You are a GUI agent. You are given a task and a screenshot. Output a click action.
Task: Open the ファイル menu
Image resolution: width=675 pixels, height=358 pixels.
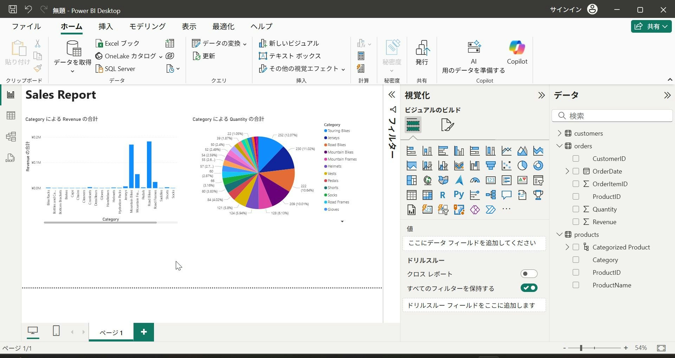point(26,26)
